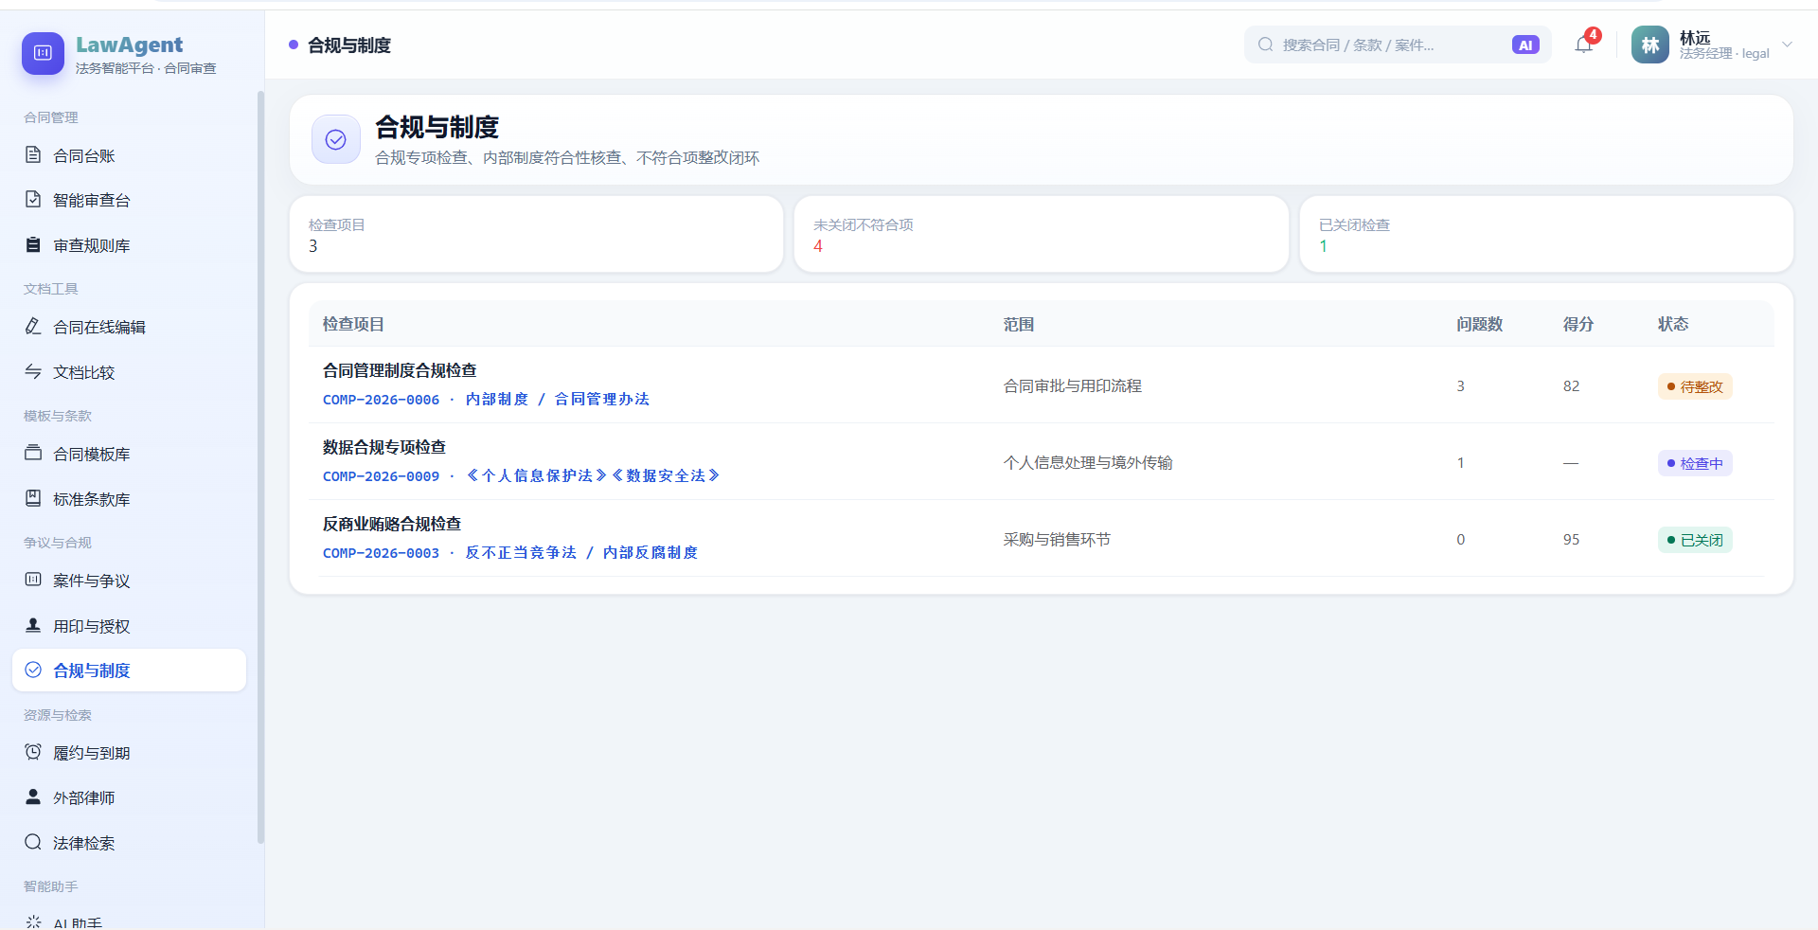Viewport: 1818px width, 930px height.
Task: Click code COMP-2026-0009 reference line
Action: [x=522, y=476]
